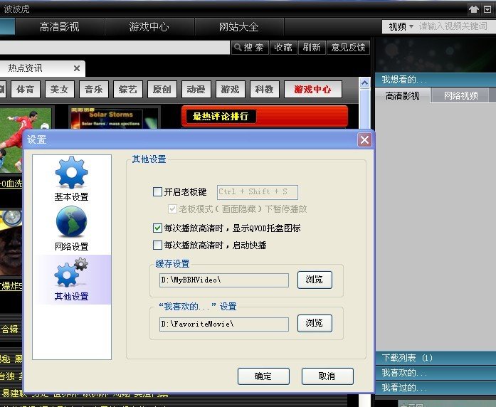Click the 搜索 button
The image size is (496, 407).
coord(250,48)
